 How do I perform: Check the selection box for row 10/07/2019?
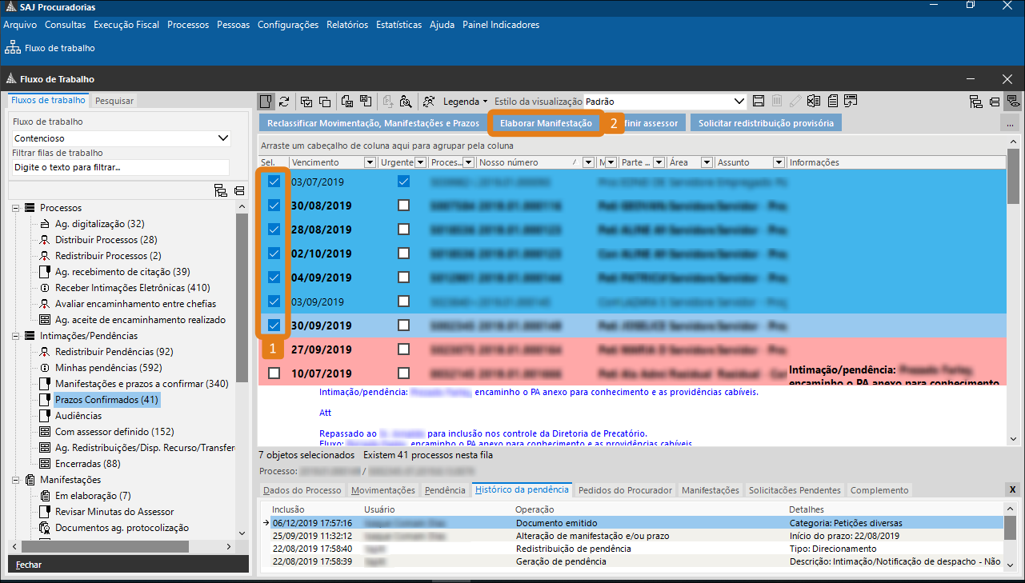point(274,373)
